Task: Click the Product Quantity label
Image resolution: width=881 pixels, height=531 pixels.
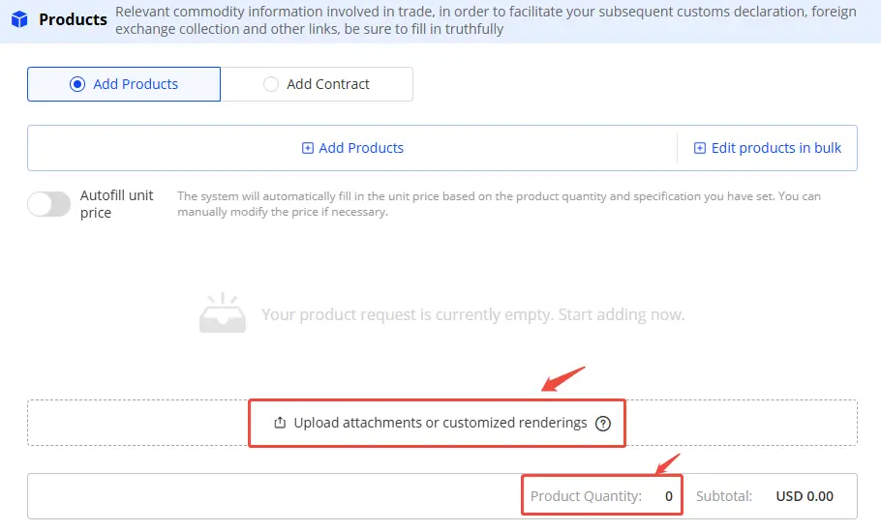Action: coord(586,496)
